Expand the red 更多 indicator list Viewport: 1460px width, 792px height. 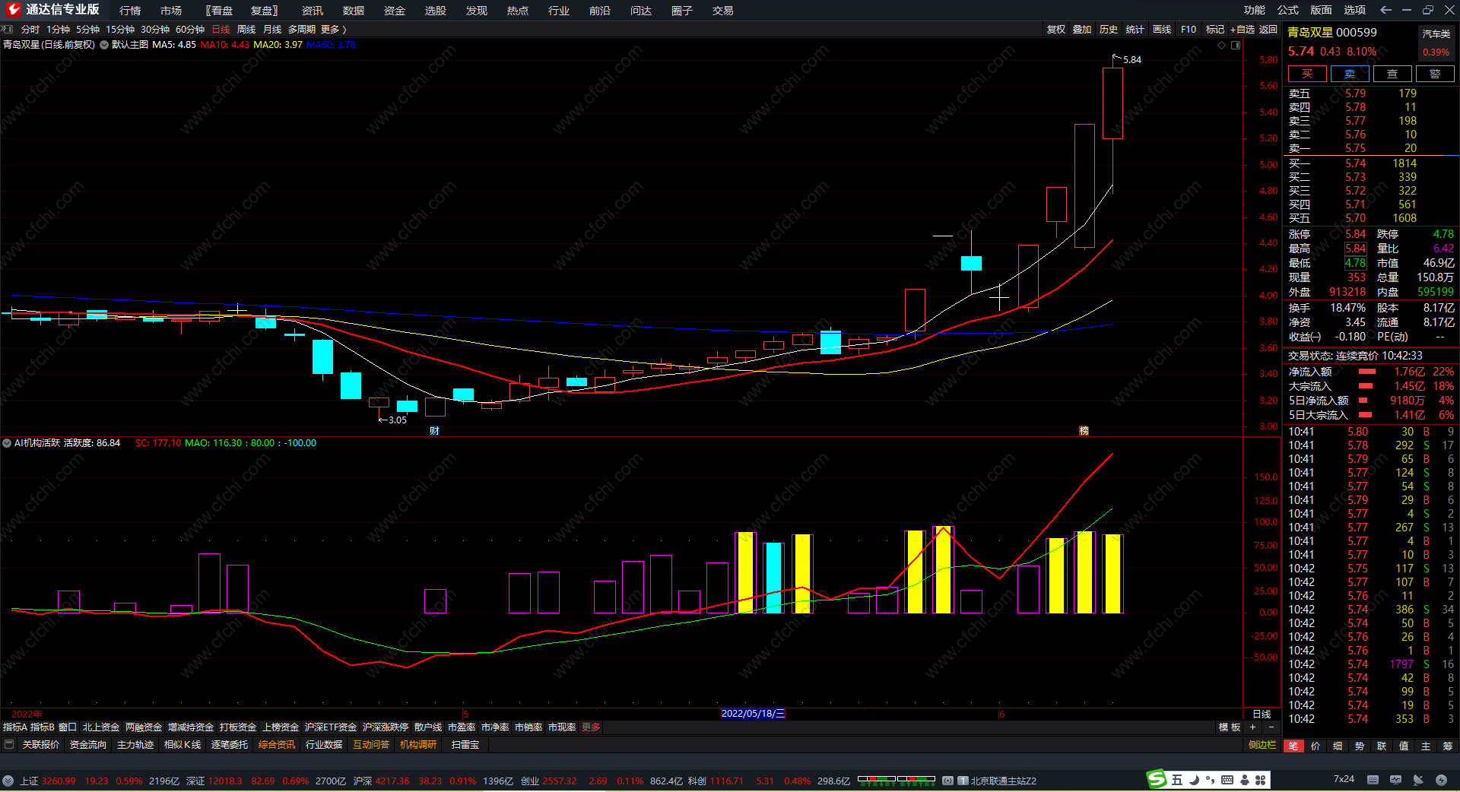pos(591,727)
